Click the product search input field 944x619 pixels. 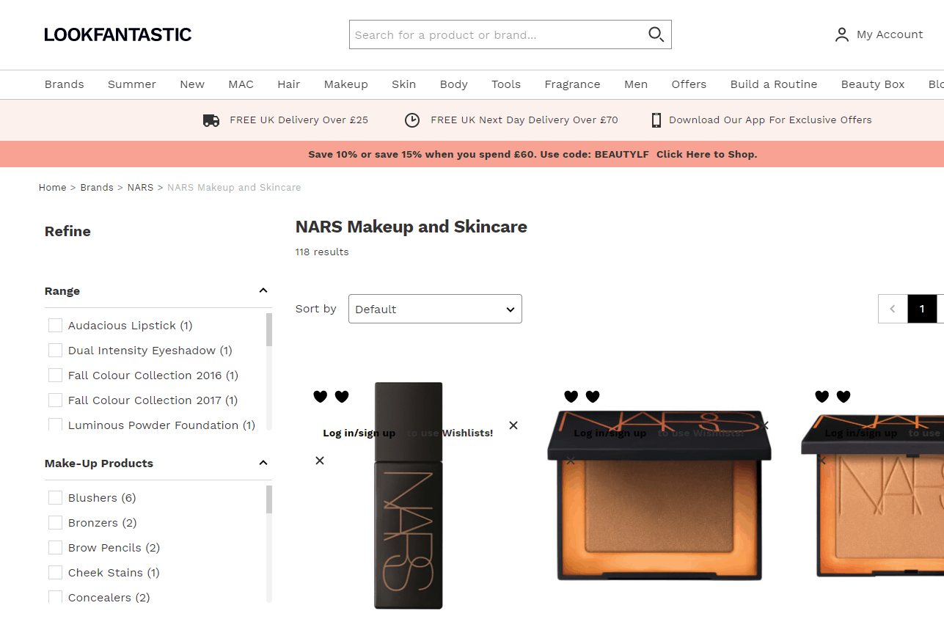coord(497,34)
